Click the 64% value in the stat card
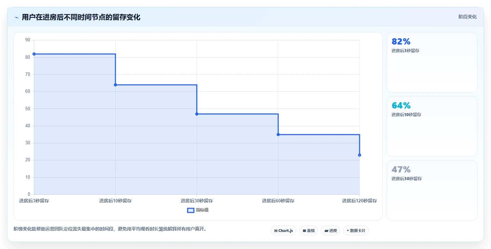 click(401, 106)
